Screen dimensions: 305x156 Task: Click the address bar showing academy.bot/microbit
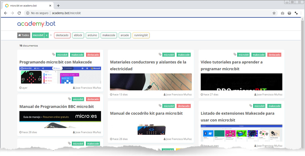(x=151, y=13)
